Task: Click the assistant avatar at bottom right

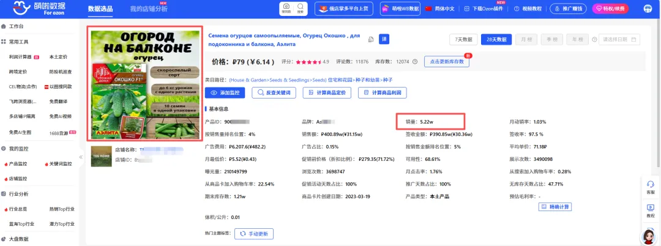Action: point(649,236)
